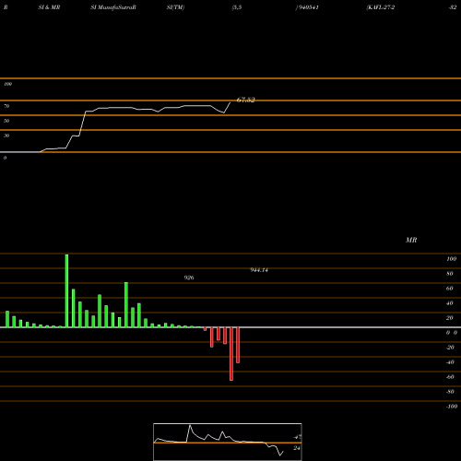Click the MR panel title
The height and width of the screenshot is (461, 461).
[x=411, y=240]
